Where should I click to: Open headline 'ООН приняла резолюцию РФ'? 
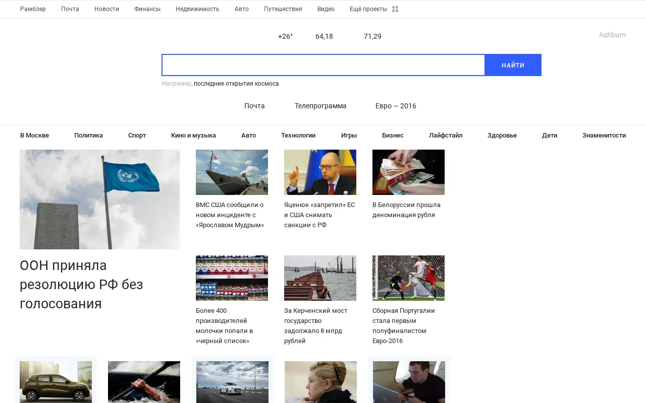pyautogui.click(x=81, y=284)
